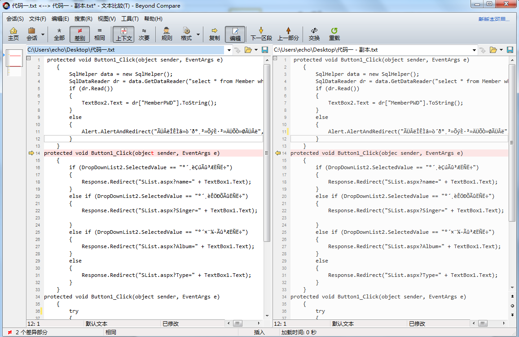This screenshot has width=519, height=337.
Task: Click the right file path field
Action: tap(373, 50)
